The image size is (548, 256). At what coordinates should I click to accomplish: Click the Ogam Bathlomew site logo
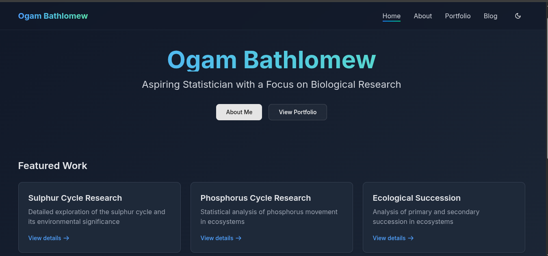pyautogui.click(x=53, y=16)
